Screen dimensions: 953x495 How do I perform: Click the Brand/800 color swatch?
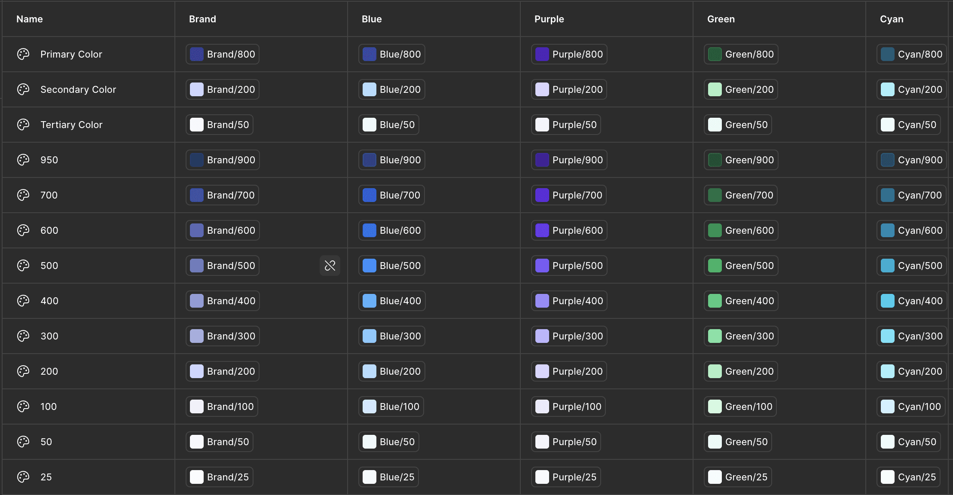pyautogui.click(x=197, y=54)
